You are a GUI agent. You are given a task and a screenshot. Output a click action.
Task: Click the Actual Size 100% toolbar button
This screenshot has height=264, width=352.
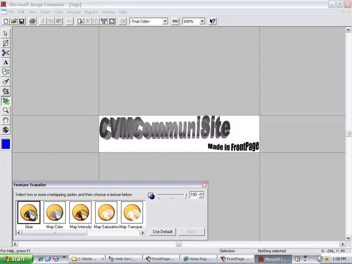pyautogui.click(x=175, y=21)
